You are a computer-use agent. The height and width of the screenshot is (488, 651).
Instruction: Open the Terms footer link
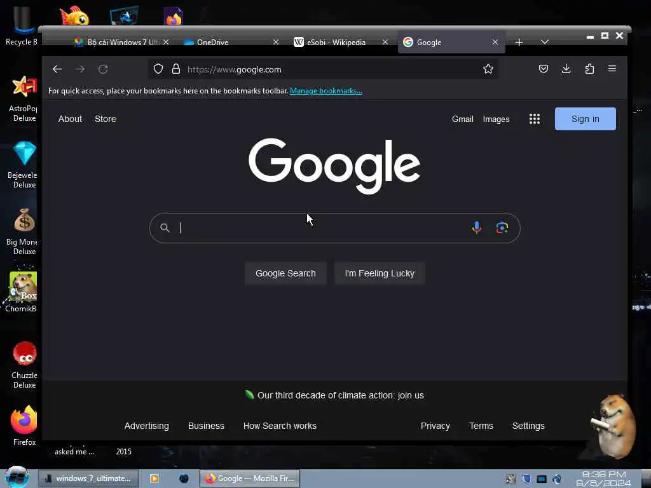(x=481, y=426)
